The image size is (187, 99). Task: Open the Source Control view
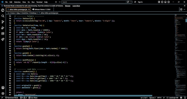(x=3, y=22)
